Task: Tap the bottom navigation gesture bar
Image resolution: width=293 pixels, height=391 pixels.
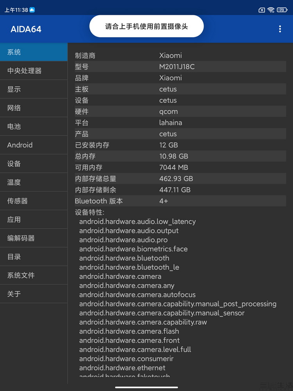Action: [x=146, y=387]
